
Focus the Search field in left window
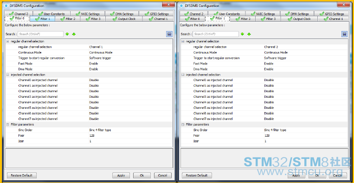click(x=41, y=34)
